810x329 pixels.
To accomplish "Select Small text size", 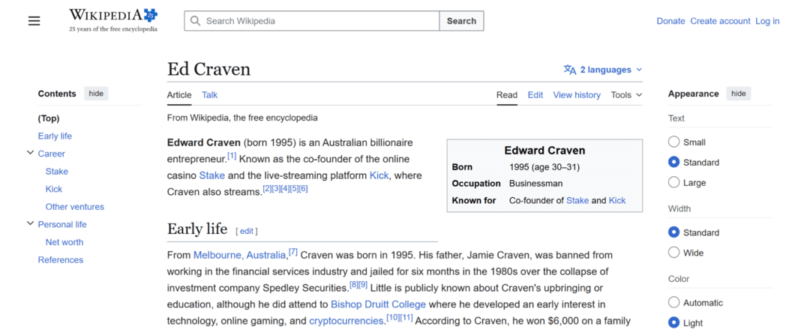I will pyautogui.click(x=673, y=142).
